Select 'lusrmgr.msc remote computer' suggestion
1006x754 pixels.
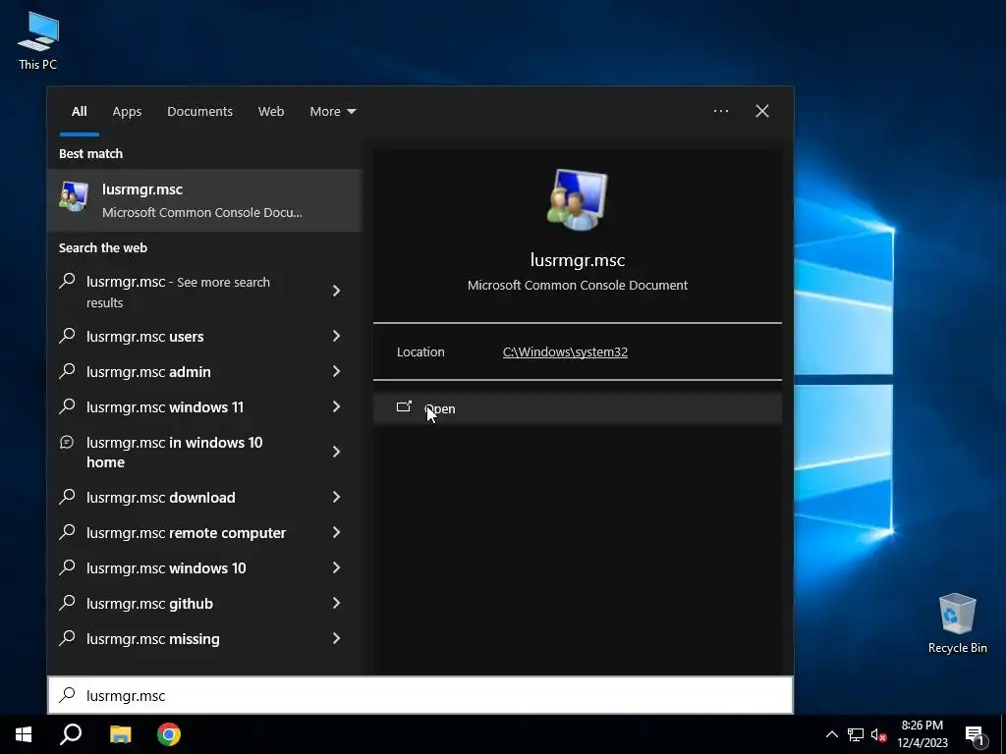click(x=204, y=533)
